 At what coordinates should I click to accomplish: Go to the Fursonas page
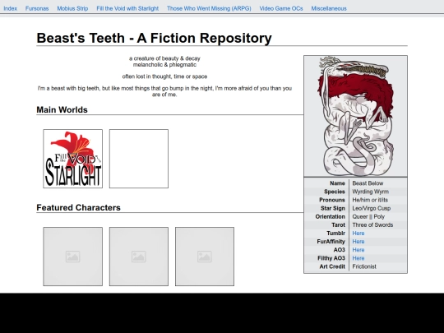37,8
